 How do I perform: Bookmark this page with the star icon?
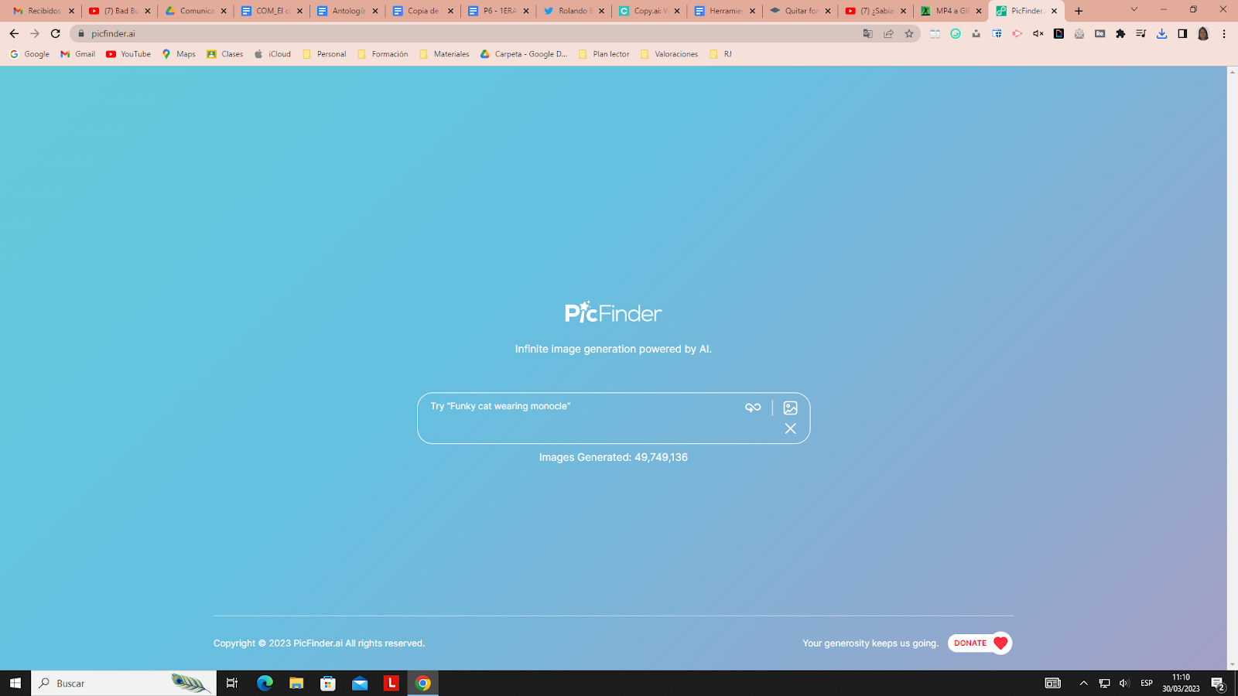pyautogui.click(x=909, y=33)
